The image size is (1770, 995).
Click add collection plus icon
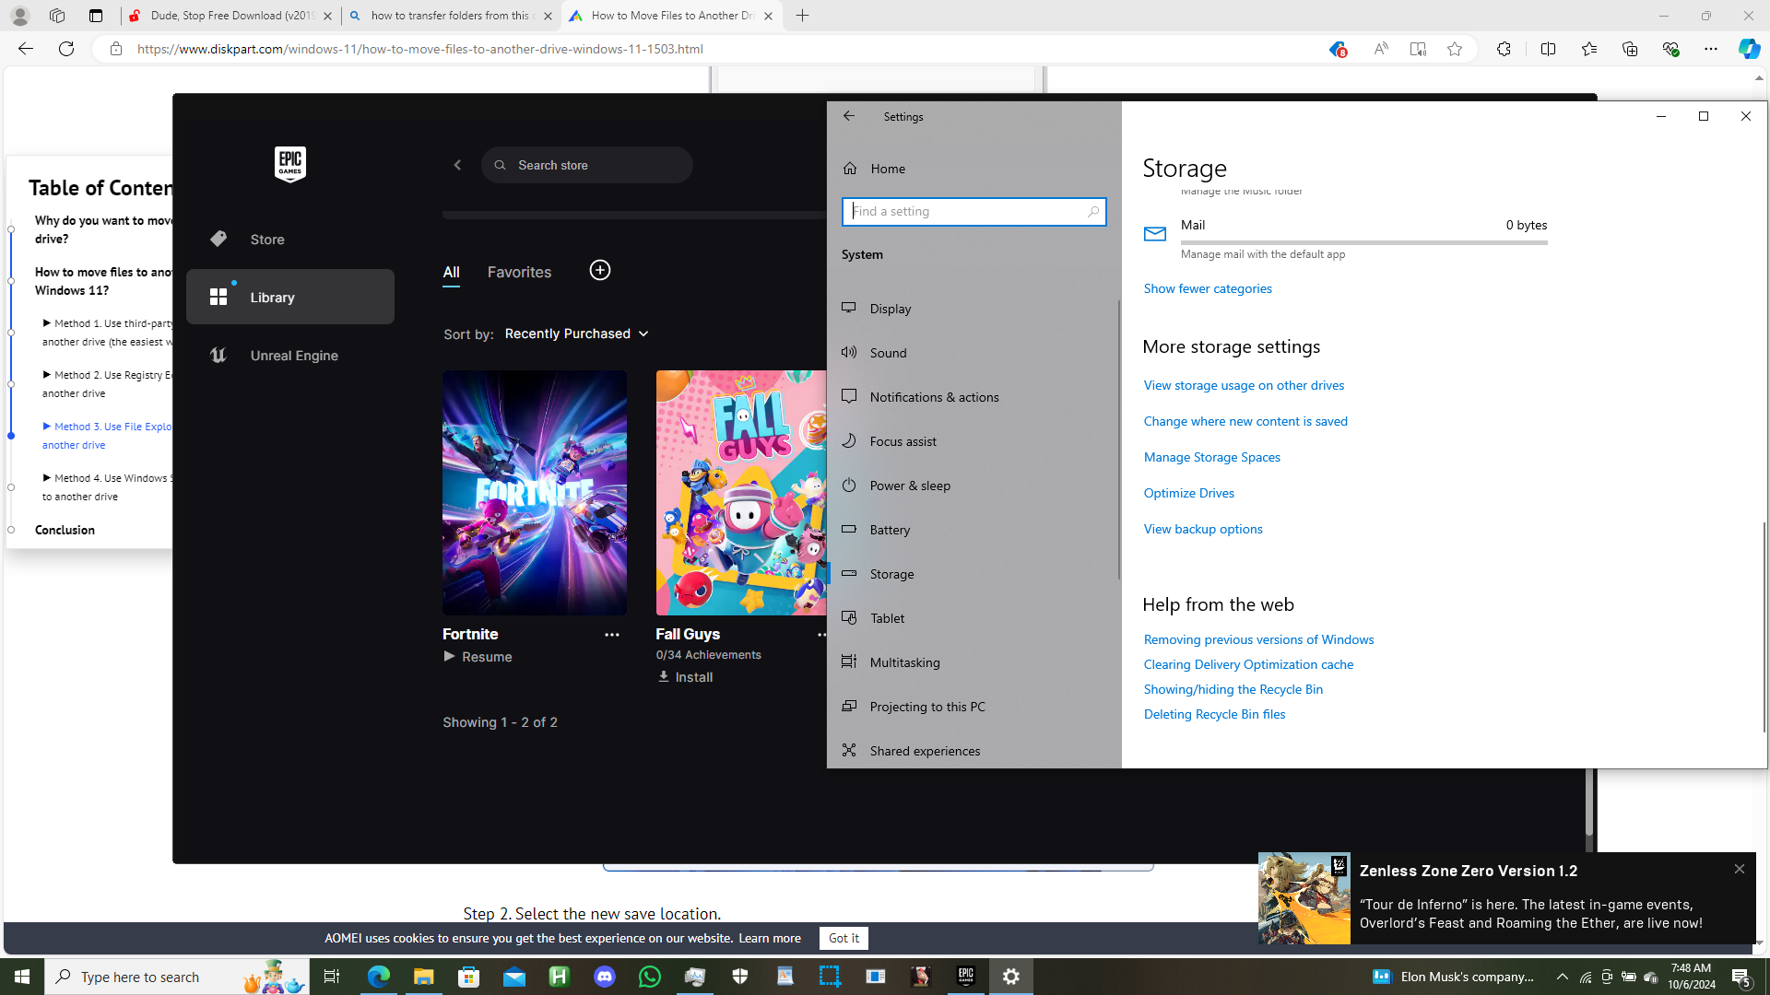(x=599, y=270)
